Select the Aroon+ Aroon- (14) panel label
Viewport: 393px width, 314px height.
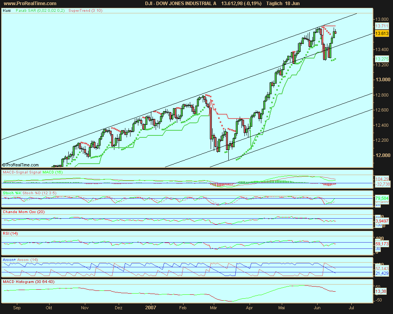(x=20, y=260)
